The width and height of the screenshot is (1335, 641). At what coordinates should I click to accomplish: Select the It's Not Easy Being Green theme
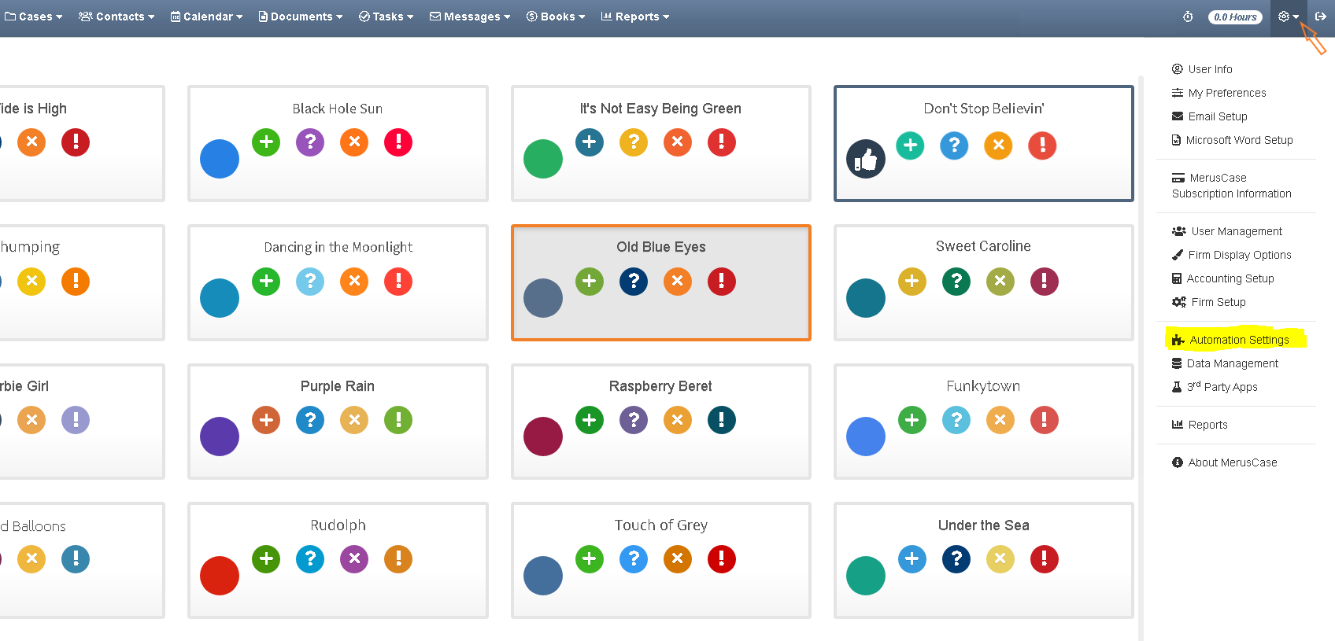click(660, 143)
